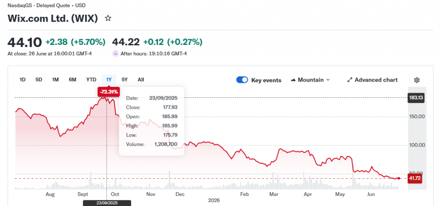Click the 2026 year label on axis

tap(214, 201)
